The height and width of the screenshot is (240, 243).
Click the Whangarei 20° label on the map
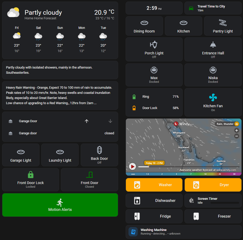(x=179, y=134)
